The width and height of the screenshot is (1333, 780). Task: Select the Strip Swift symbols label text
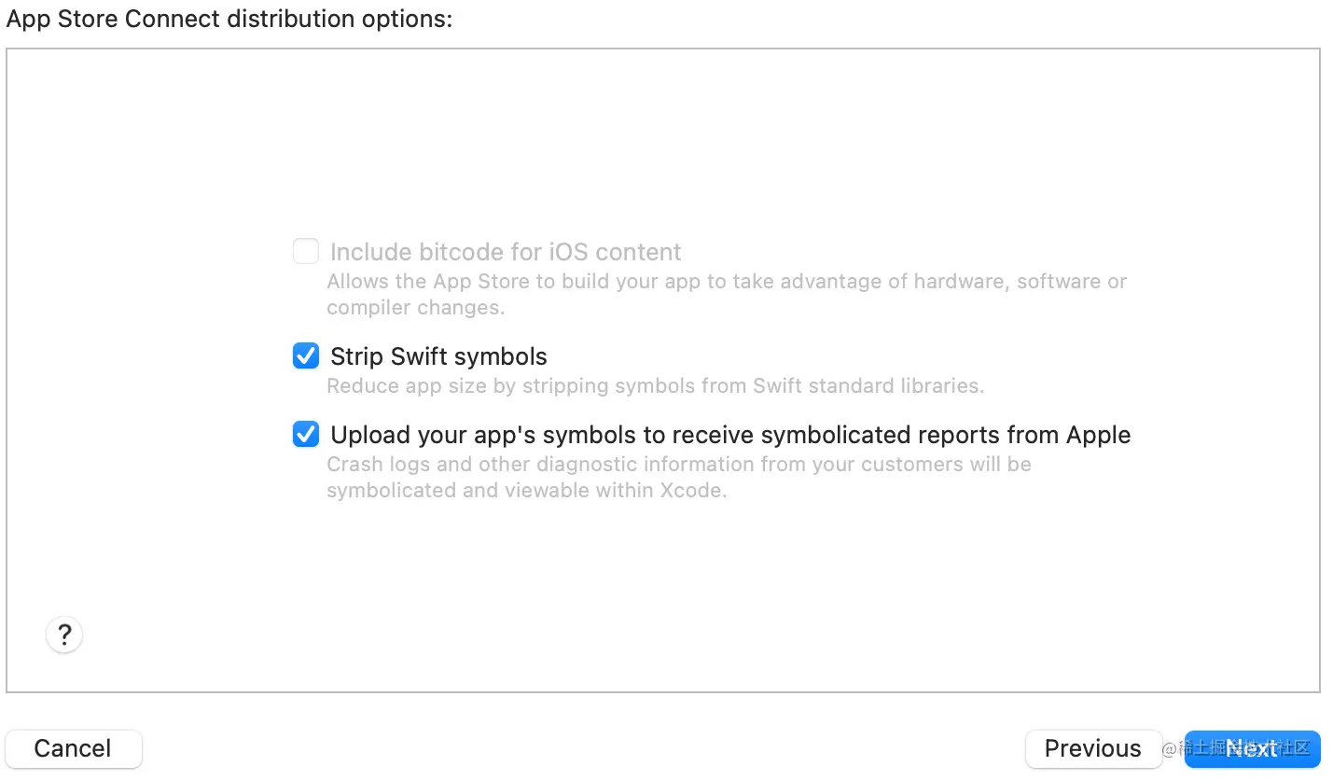(438, 356)
